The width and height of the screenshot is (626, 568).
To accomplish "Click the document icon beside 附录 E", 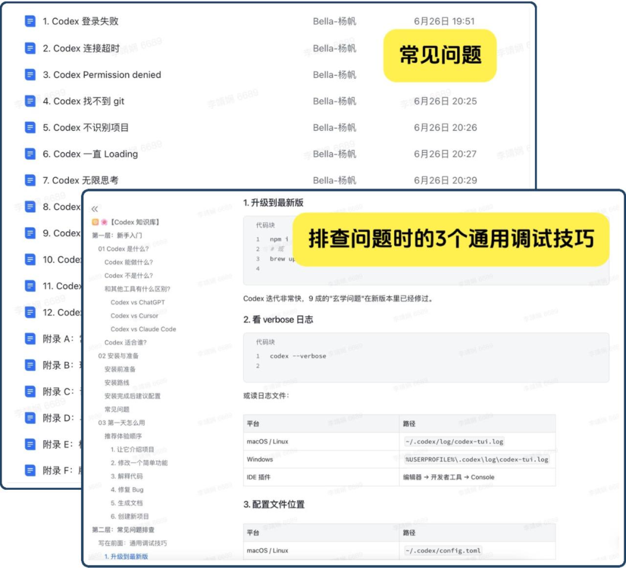I will click(30, 445).
